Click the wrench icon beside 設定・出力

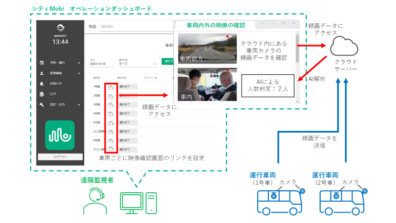click(42, 105)
